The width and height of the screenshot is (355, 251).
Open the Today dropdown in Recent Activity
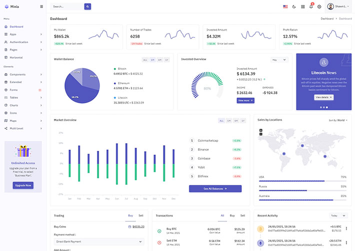click(338, 215)
